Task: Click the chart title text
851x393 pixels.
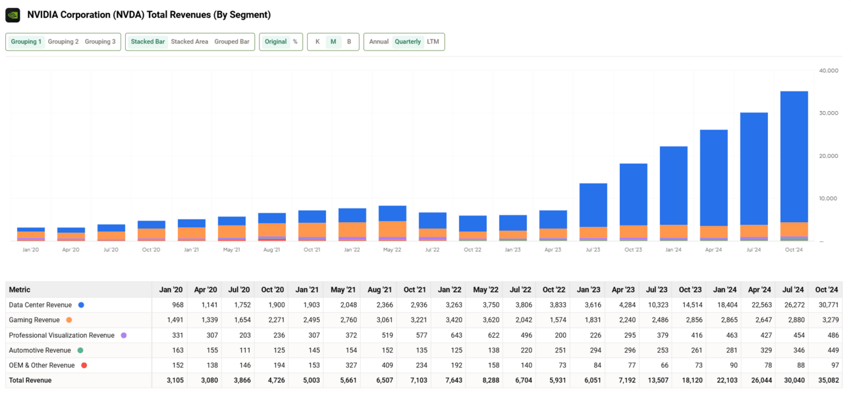Action: 149,14
